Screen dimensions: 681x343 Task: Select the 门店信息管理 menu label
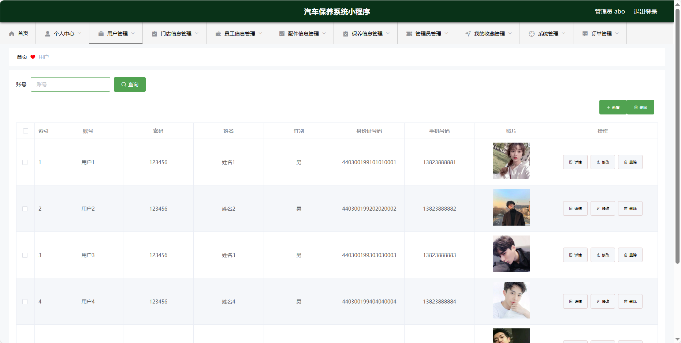(176, 34)
